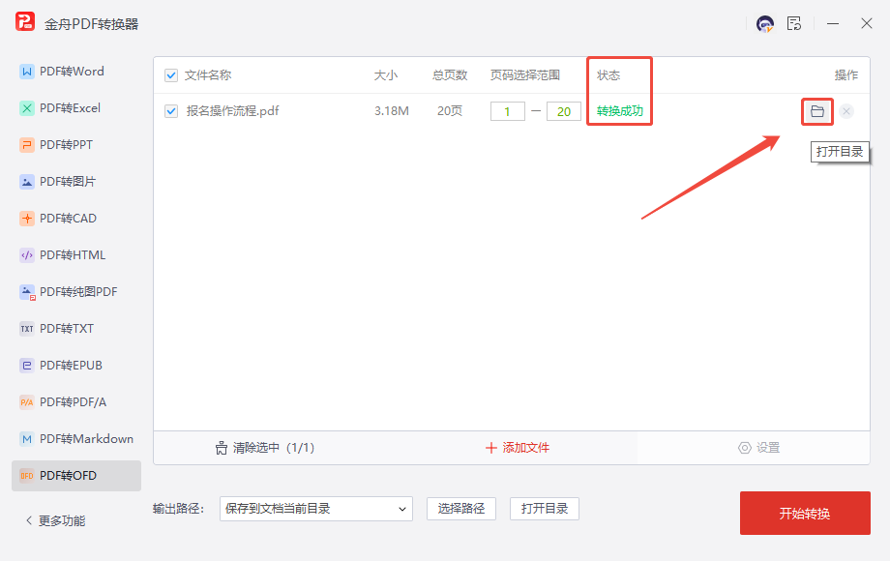The image size is (890, 561).
Task: Open the feedback notes icon in title bar
Action: click(794, 24)
